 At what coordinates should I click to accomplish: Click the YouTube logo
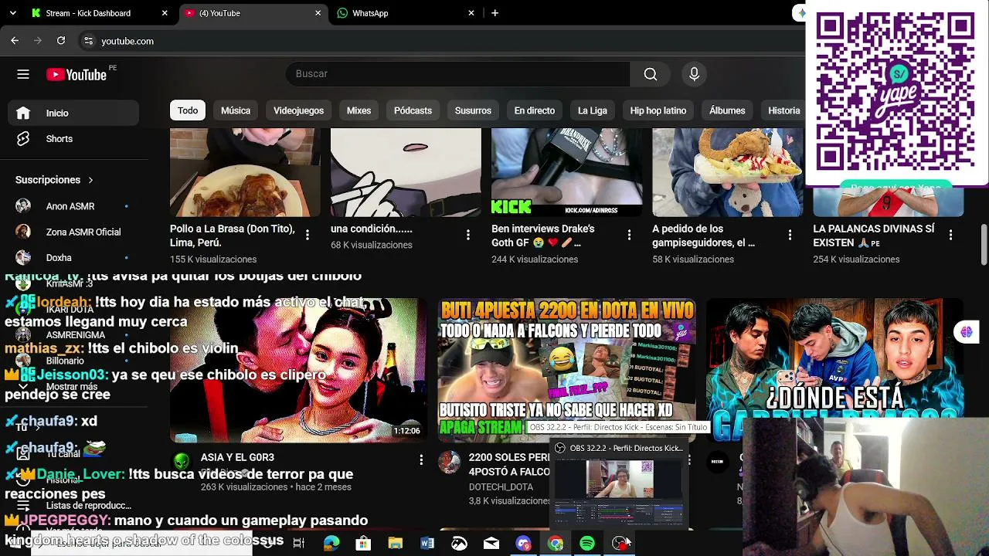click(76, 74)
